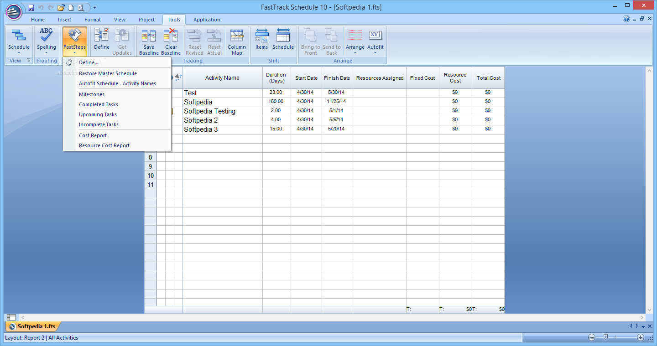Click the zoom in plus button
The width and height of the screenshot is (657, 346).
(641, 337)
